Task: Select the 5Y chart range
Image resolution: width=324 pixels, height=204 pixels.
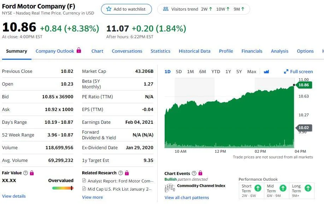Action: 239,71
